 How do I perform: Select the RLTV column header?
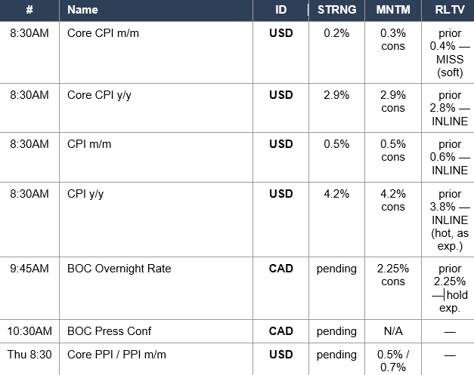tap(448, 11)
